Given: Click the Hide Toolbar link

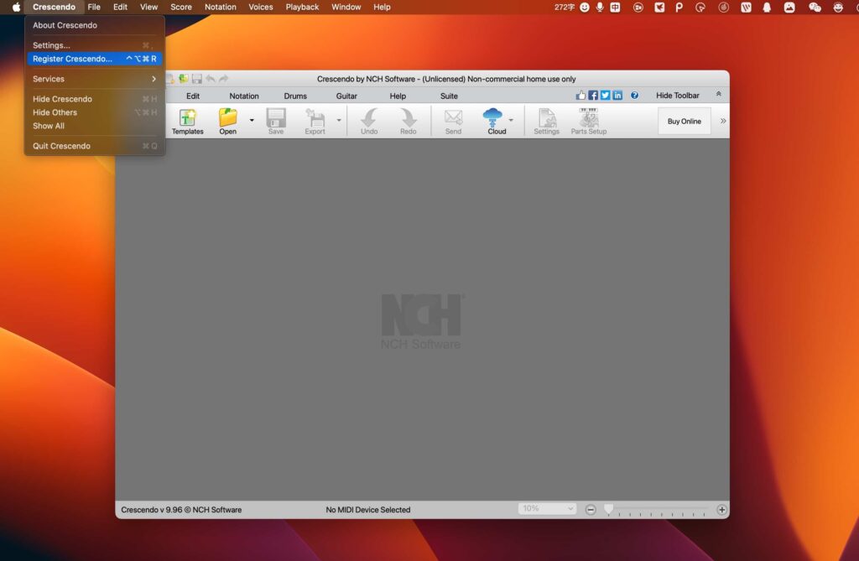Looking at the screenshot, I should [x=677, y=95].
